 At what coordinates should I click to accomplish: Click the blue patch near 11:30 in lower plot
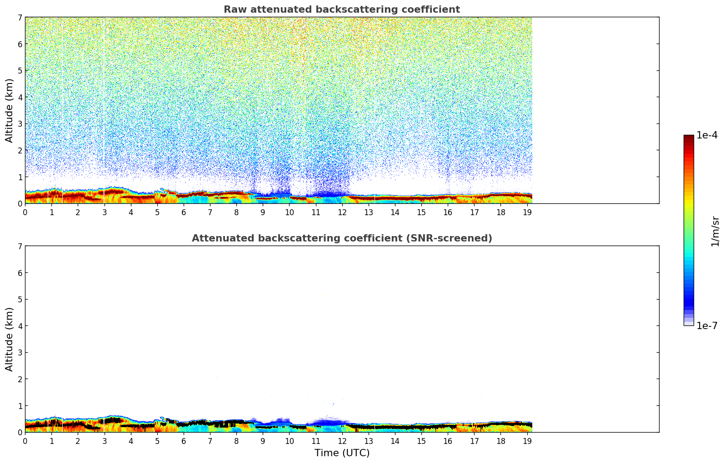328,423
